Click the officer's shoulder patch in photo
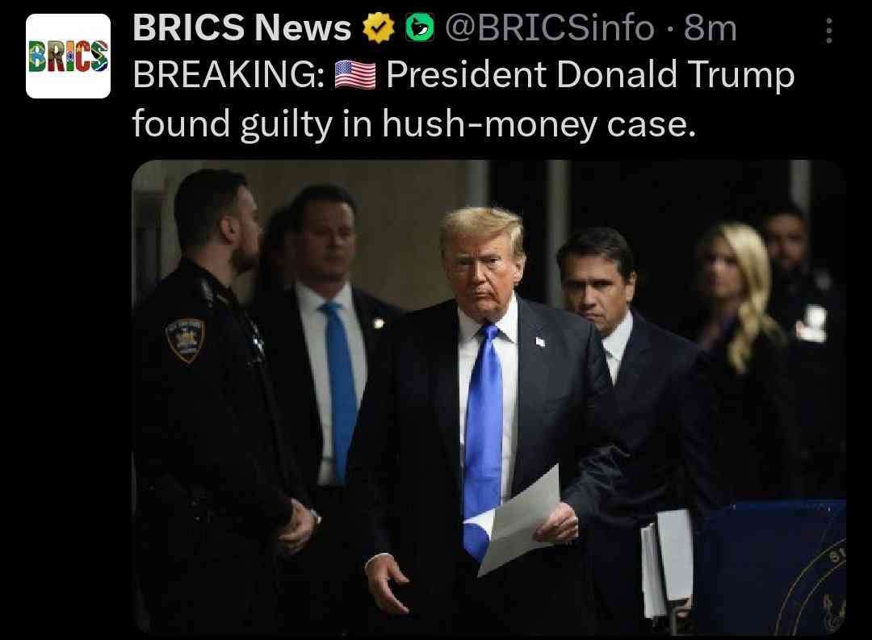 (185, 340)
